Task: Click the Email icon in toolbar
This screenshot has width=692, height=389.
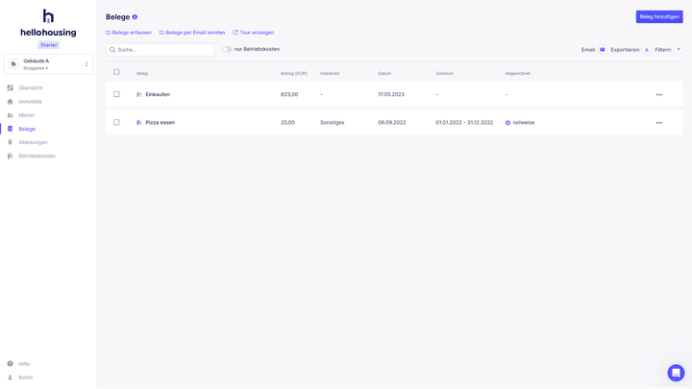Action: 603,50
